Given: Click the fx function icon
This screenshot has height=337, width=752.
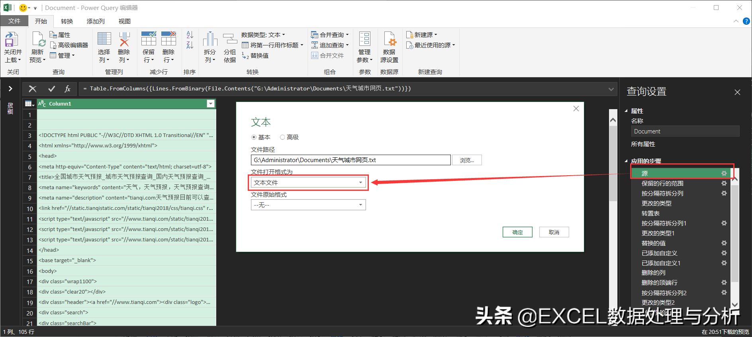Looking at the screenshot, I should click(x=68, y=89).
